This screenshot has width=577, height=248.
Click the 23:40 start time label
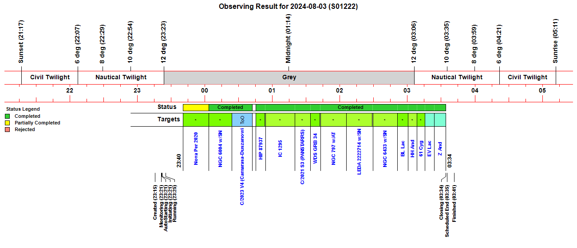tap(179, 161)
